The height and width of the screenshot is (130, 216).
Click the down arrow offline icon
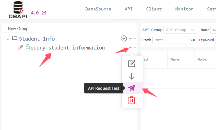pyautogui.click(x=132, y=76)
